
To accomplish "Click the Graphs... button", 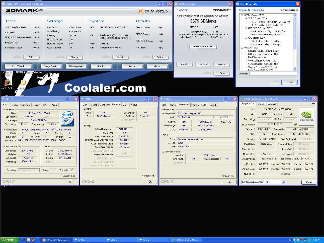I will [102, 66].
